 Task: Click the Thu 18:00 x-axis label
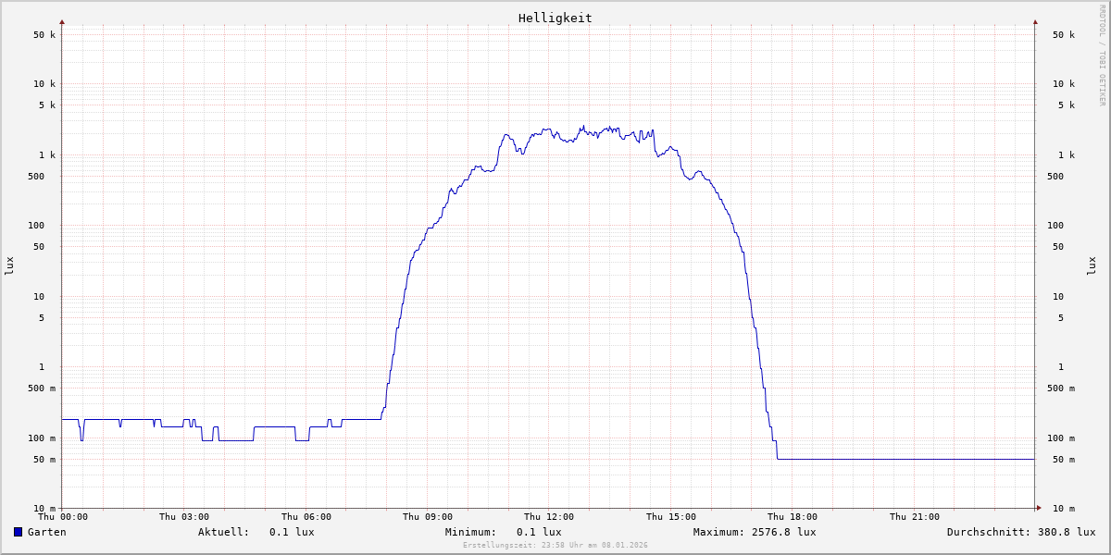(x=793, y=517)
